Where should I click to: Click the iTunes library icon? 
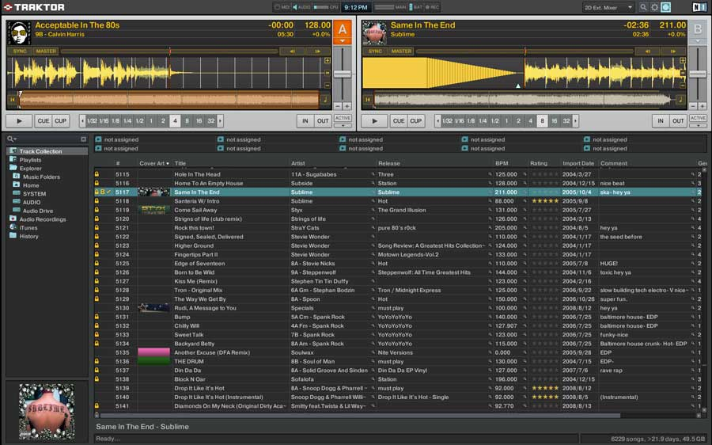[x=12, y=228]
